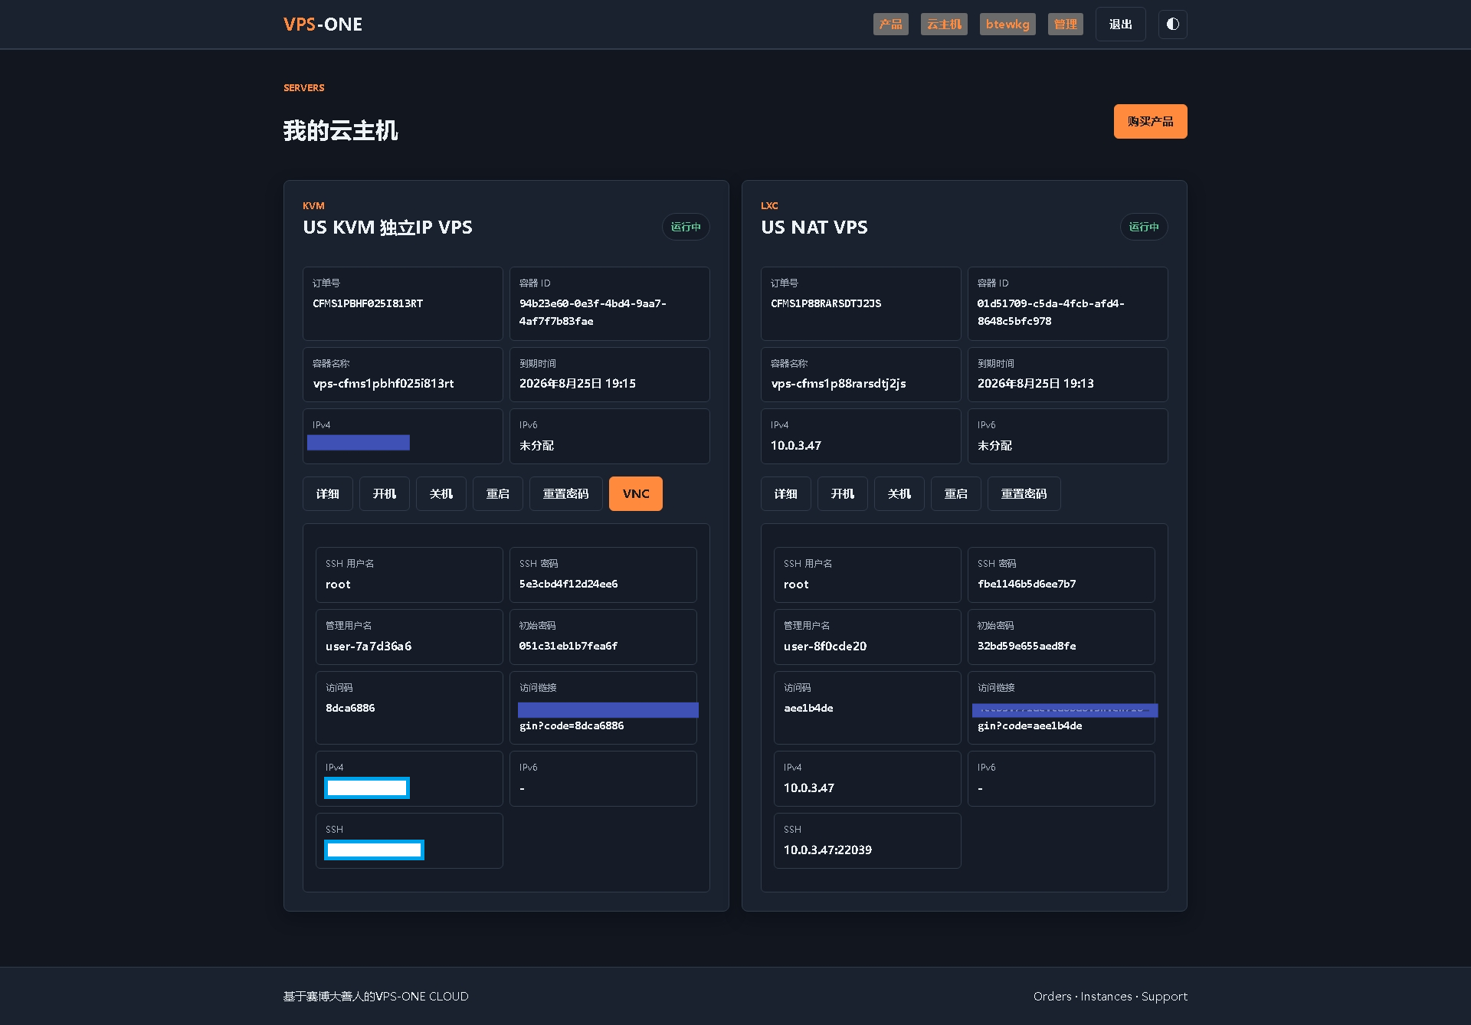
Task: Select SSH password 5e3cbd4f12d24ee6
Action: click(568, 584)
